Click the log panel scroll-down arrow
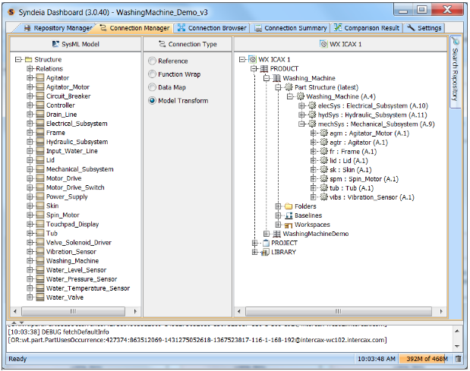 coord(457,346)
